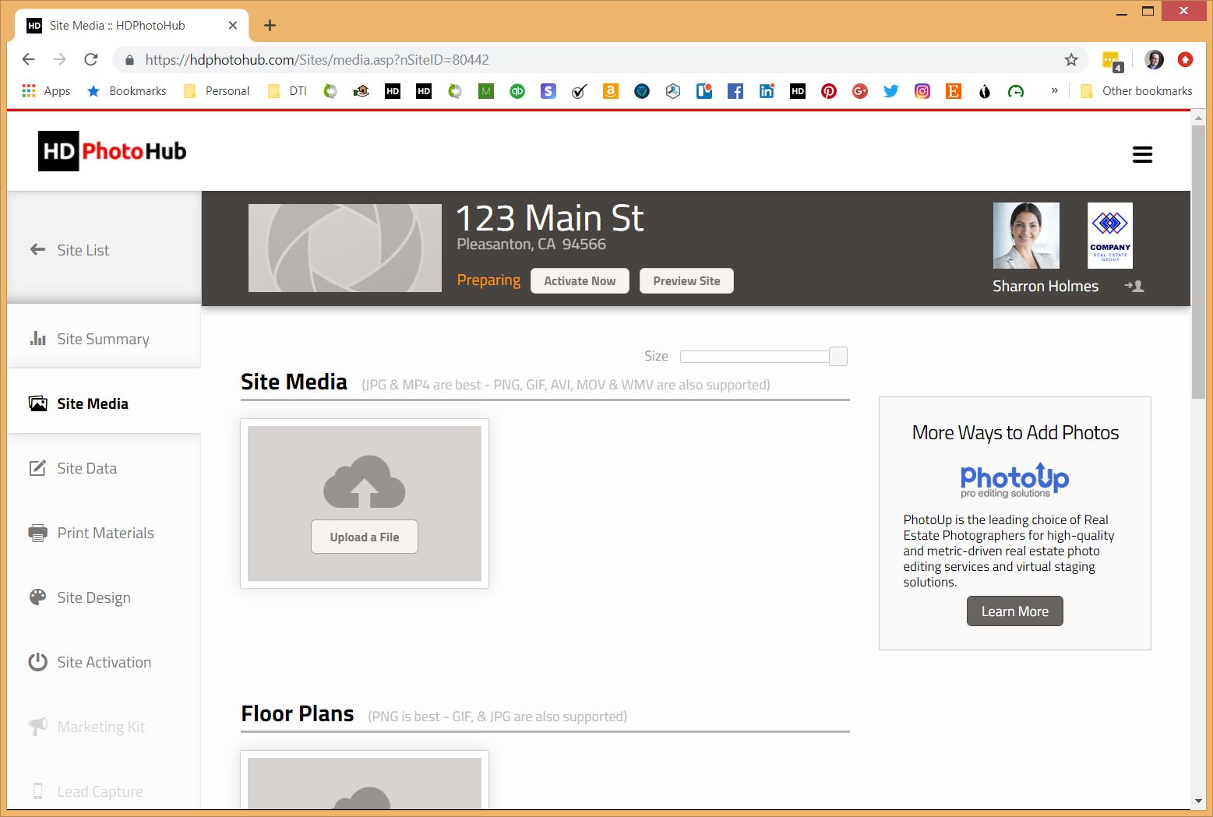Click Sharron Holmes agent portrait
The height and width of the screenshot is (817, 1213).
pyautogui.click(x=1026, y=235)
